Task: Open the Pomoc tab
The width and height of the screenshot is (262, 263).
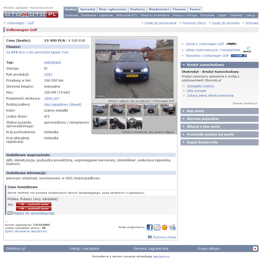Action: click(x=195, y=9)
